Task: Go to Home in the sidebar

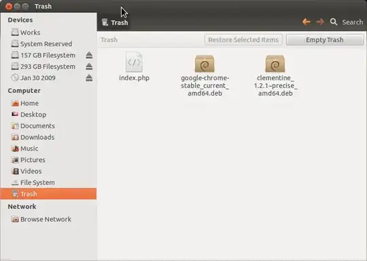Action: [x=48, y=103]
